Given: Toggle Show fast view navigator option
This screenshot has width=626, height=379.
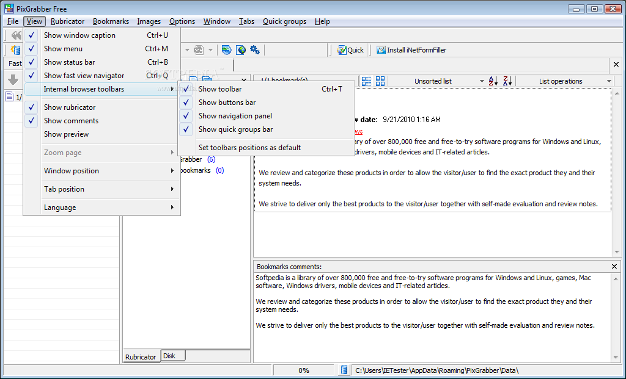Looking at the screenshot, I should click(x=102, y=76).
